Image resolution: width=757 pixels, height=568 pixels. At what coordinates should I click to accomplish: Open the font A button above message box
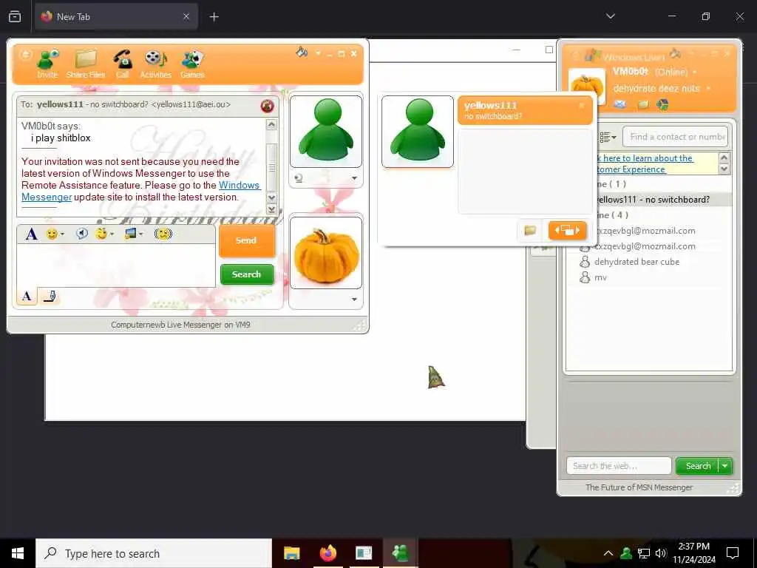[x=31, y=234]
